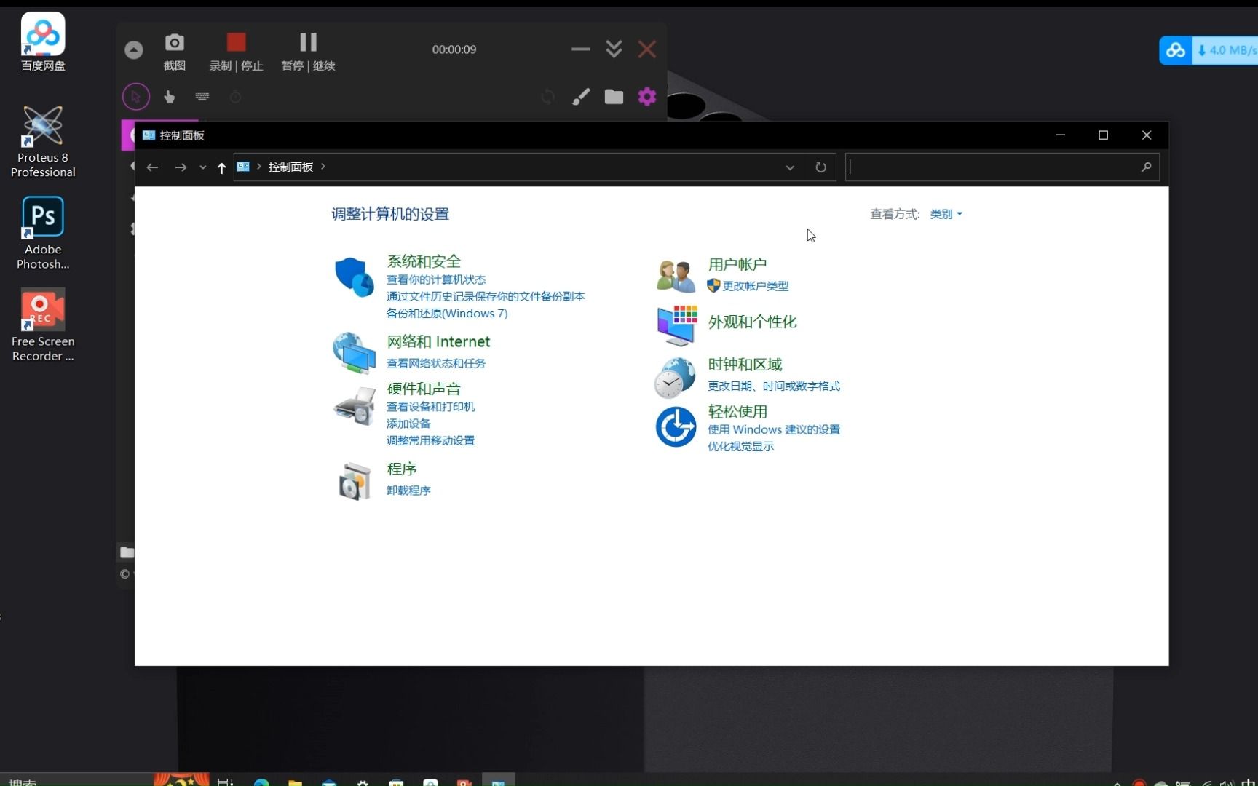Click the 轻松使用 blue circle icon
This screenshot has width=1258, height=786.
(676, 426)
